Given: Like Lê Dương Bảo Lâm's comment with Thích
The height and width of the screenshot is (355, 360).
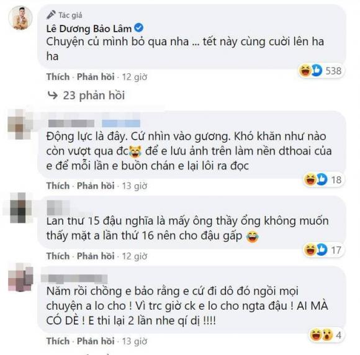Looking at the screenshot, I should pyautogui.click(x=58, y=77).
